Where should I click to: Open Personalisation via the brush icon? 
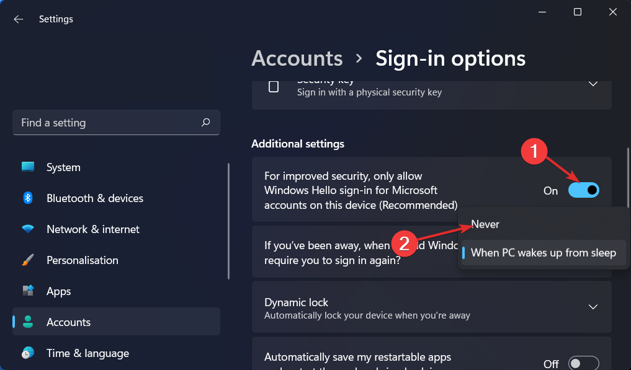click(28, 260)
